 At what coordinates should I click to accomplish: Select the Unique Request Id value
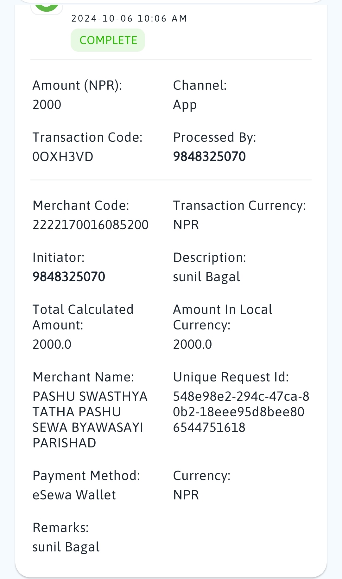[241, 412]
